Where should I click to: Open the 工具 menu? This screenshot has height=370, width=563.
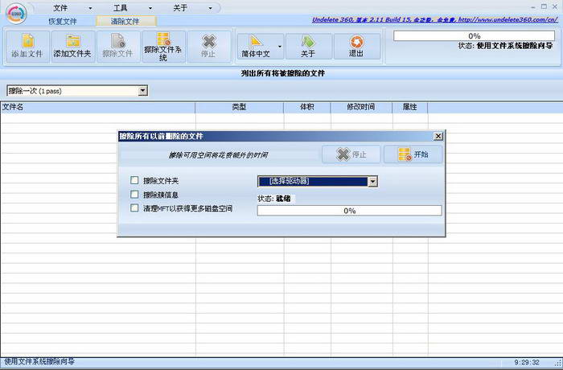[x=121, y=8]
